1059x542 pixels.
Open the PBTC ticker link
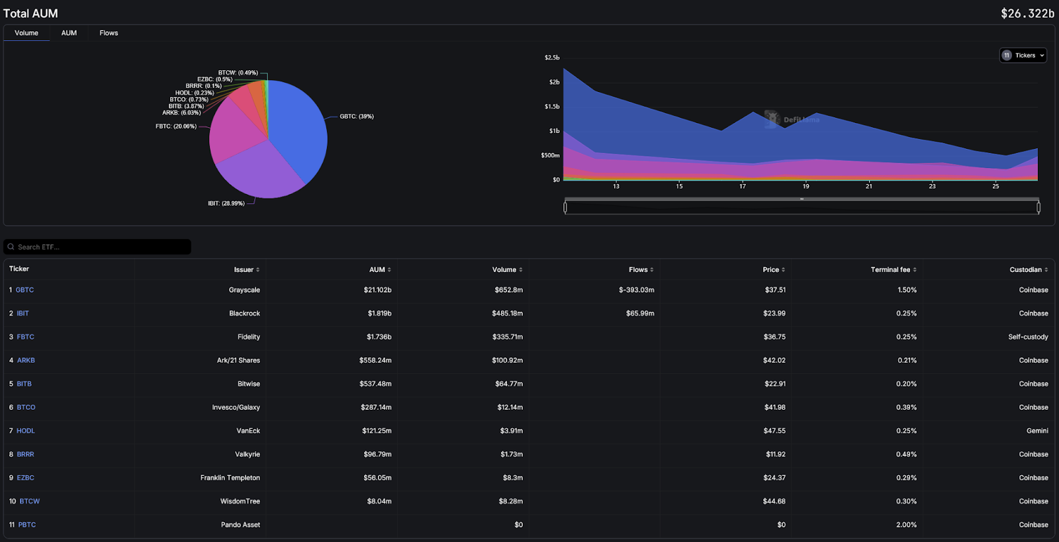point(26,525)
